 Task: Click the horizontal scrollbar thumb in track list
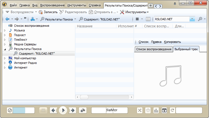84,97
